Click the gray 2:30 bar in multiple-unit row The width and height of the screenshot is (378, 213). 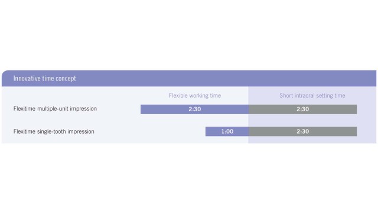tap(302, 109)
